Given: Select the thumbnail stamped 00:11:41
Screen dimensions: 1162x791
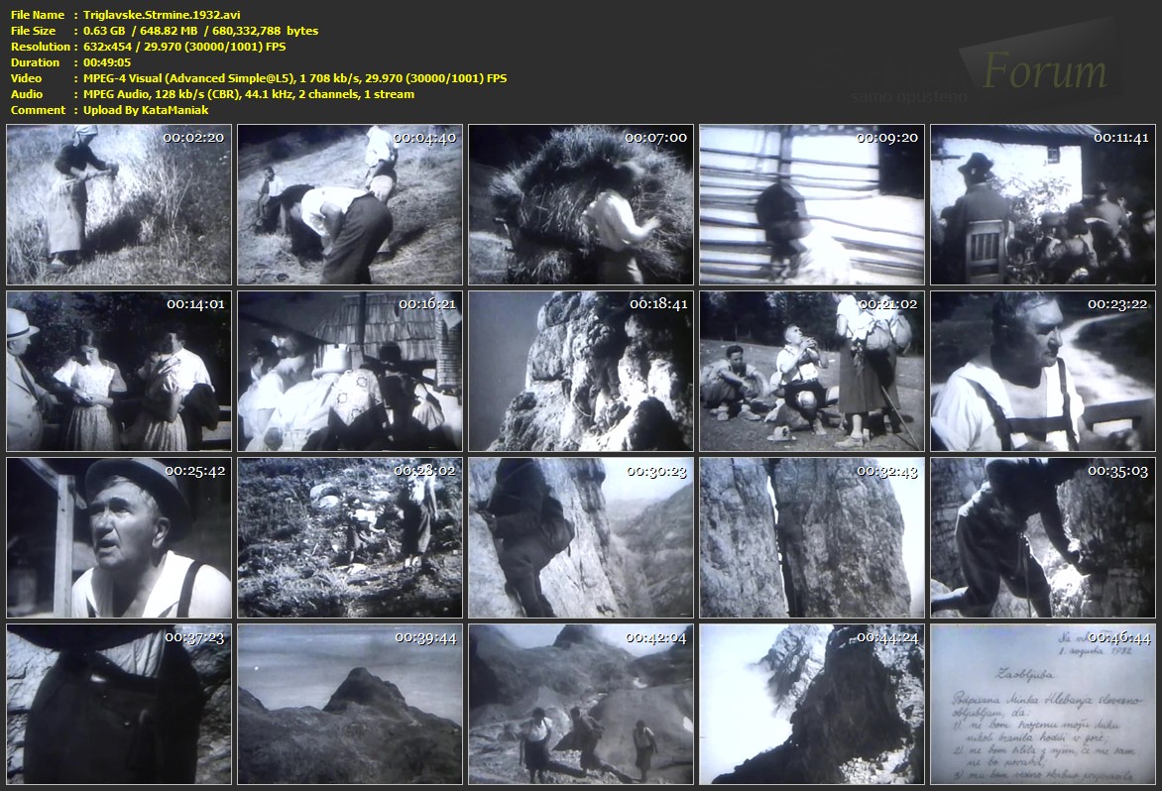Looking at the screenshot, I should 1043,204.
